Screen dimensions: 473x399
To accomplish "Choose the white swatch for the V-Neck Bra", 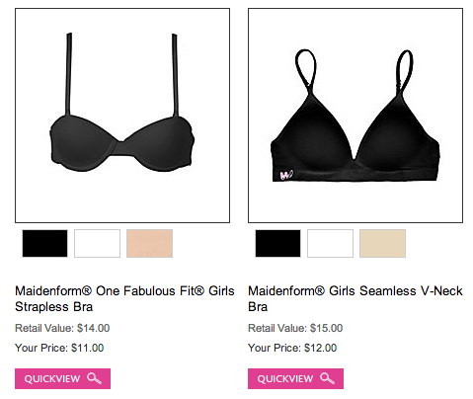I will pos(330,243).
